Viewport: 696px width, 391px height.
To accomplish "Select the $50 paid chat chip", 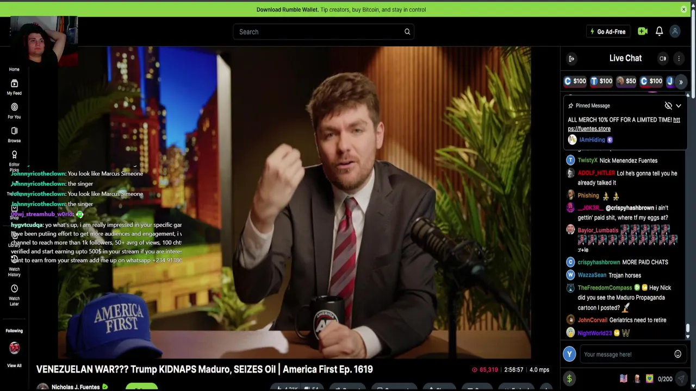I will pyautogui.click(x=626, y=81).
